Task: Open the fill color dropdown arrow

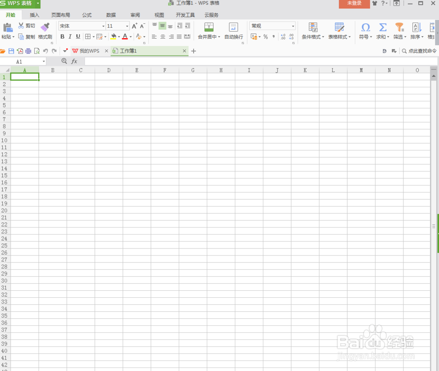Action: pyautogui.click(x=119, y=37)
